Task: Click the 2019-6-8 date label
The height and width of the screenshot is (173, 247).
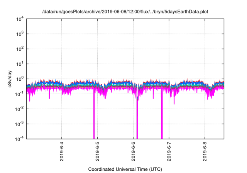Action: pyautogui.click(x=205, y=151)
